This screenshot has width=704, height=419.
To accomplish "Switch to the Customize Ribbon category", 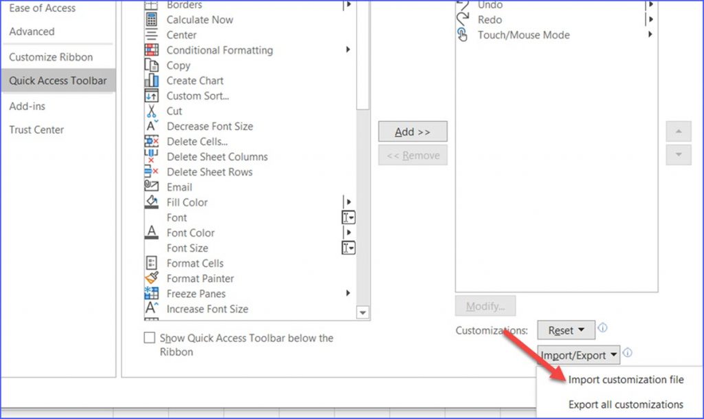I will click(51, 57).
